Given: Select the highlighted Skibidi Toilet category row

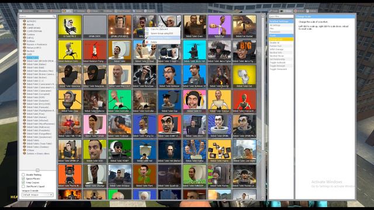Looking at the screenshot, I should coord(33,58).
